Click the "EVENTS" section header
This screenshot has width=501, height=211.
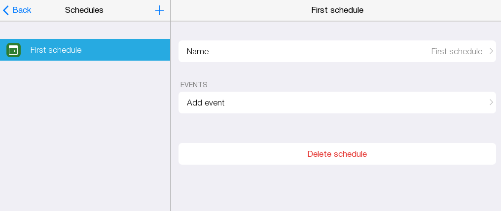click(194, 85)
